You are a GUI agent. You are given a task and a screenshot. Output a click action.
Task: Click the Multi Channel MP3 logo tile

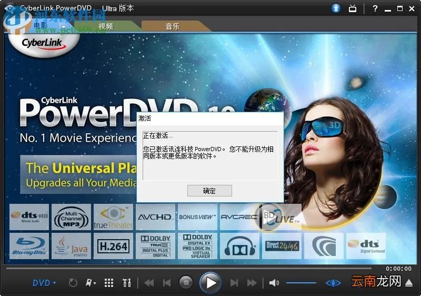[71, 217]
